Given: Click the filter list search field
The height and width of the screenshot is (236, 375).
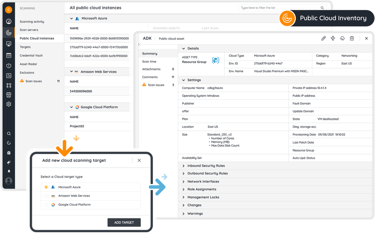Looking at the screenshot, I should [280, 8].
